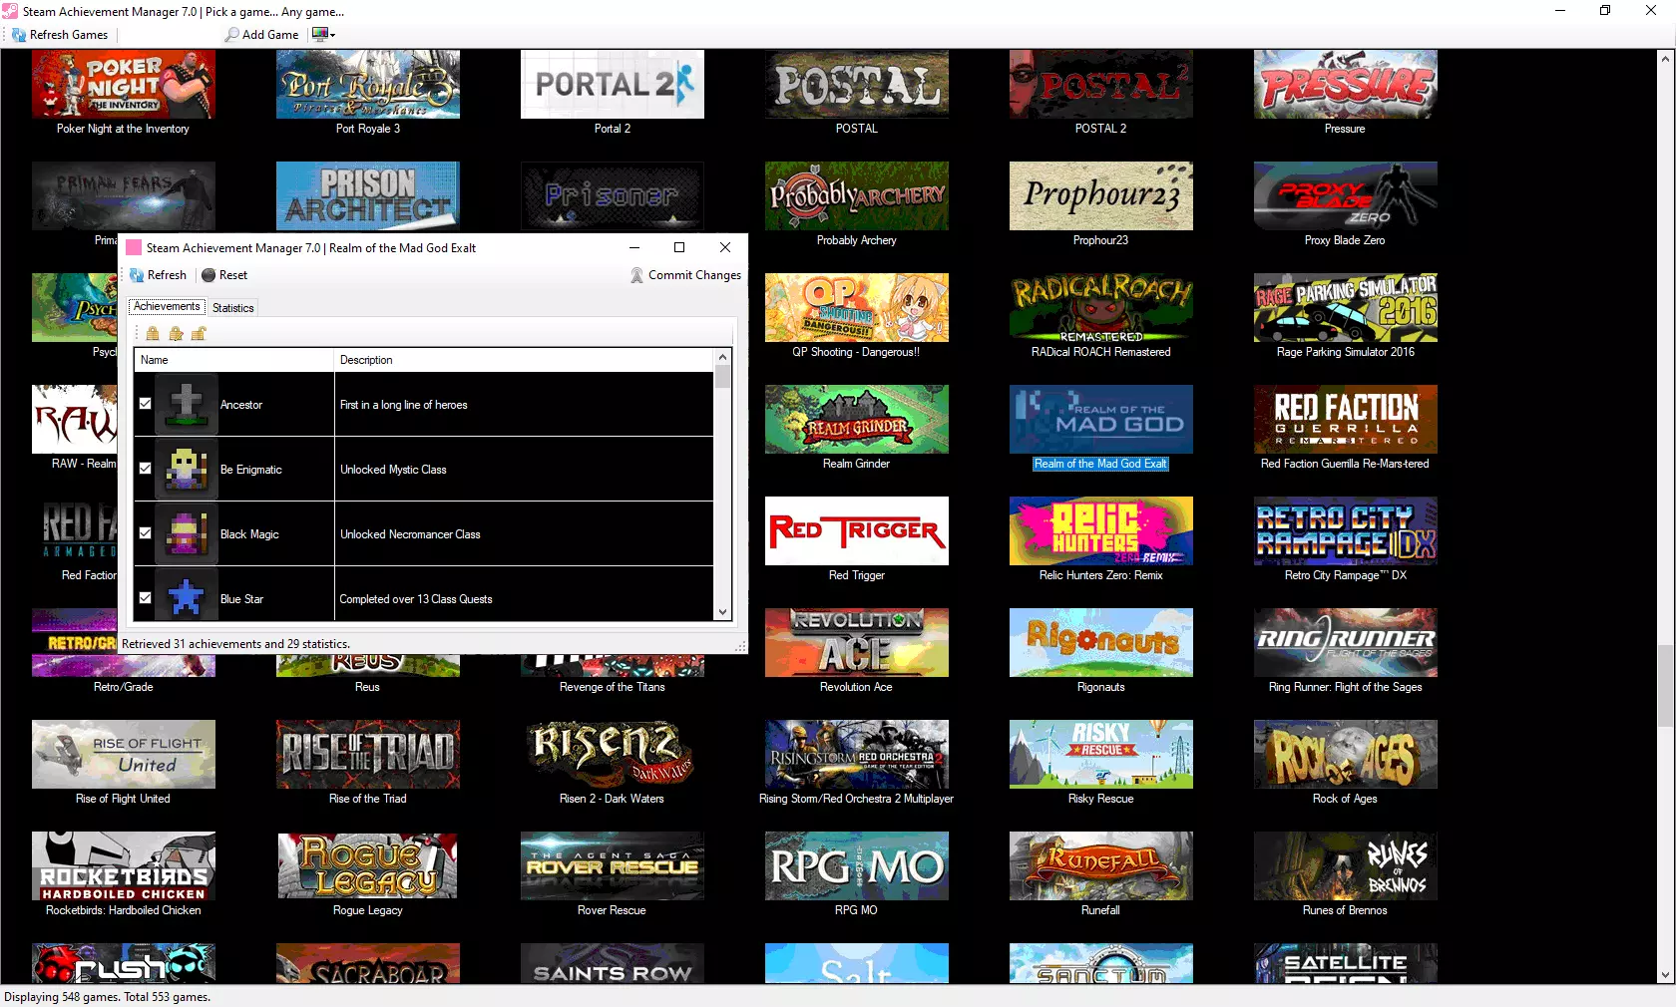Click the 'Rover Rescue' game label
Viewport: 1676px width, 1007px height.
click(x=612, y=910)
